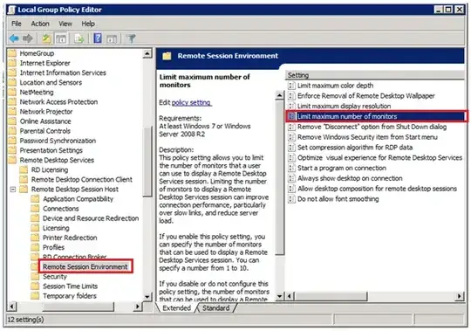Select the Security folder in tree

pos(55,277)
